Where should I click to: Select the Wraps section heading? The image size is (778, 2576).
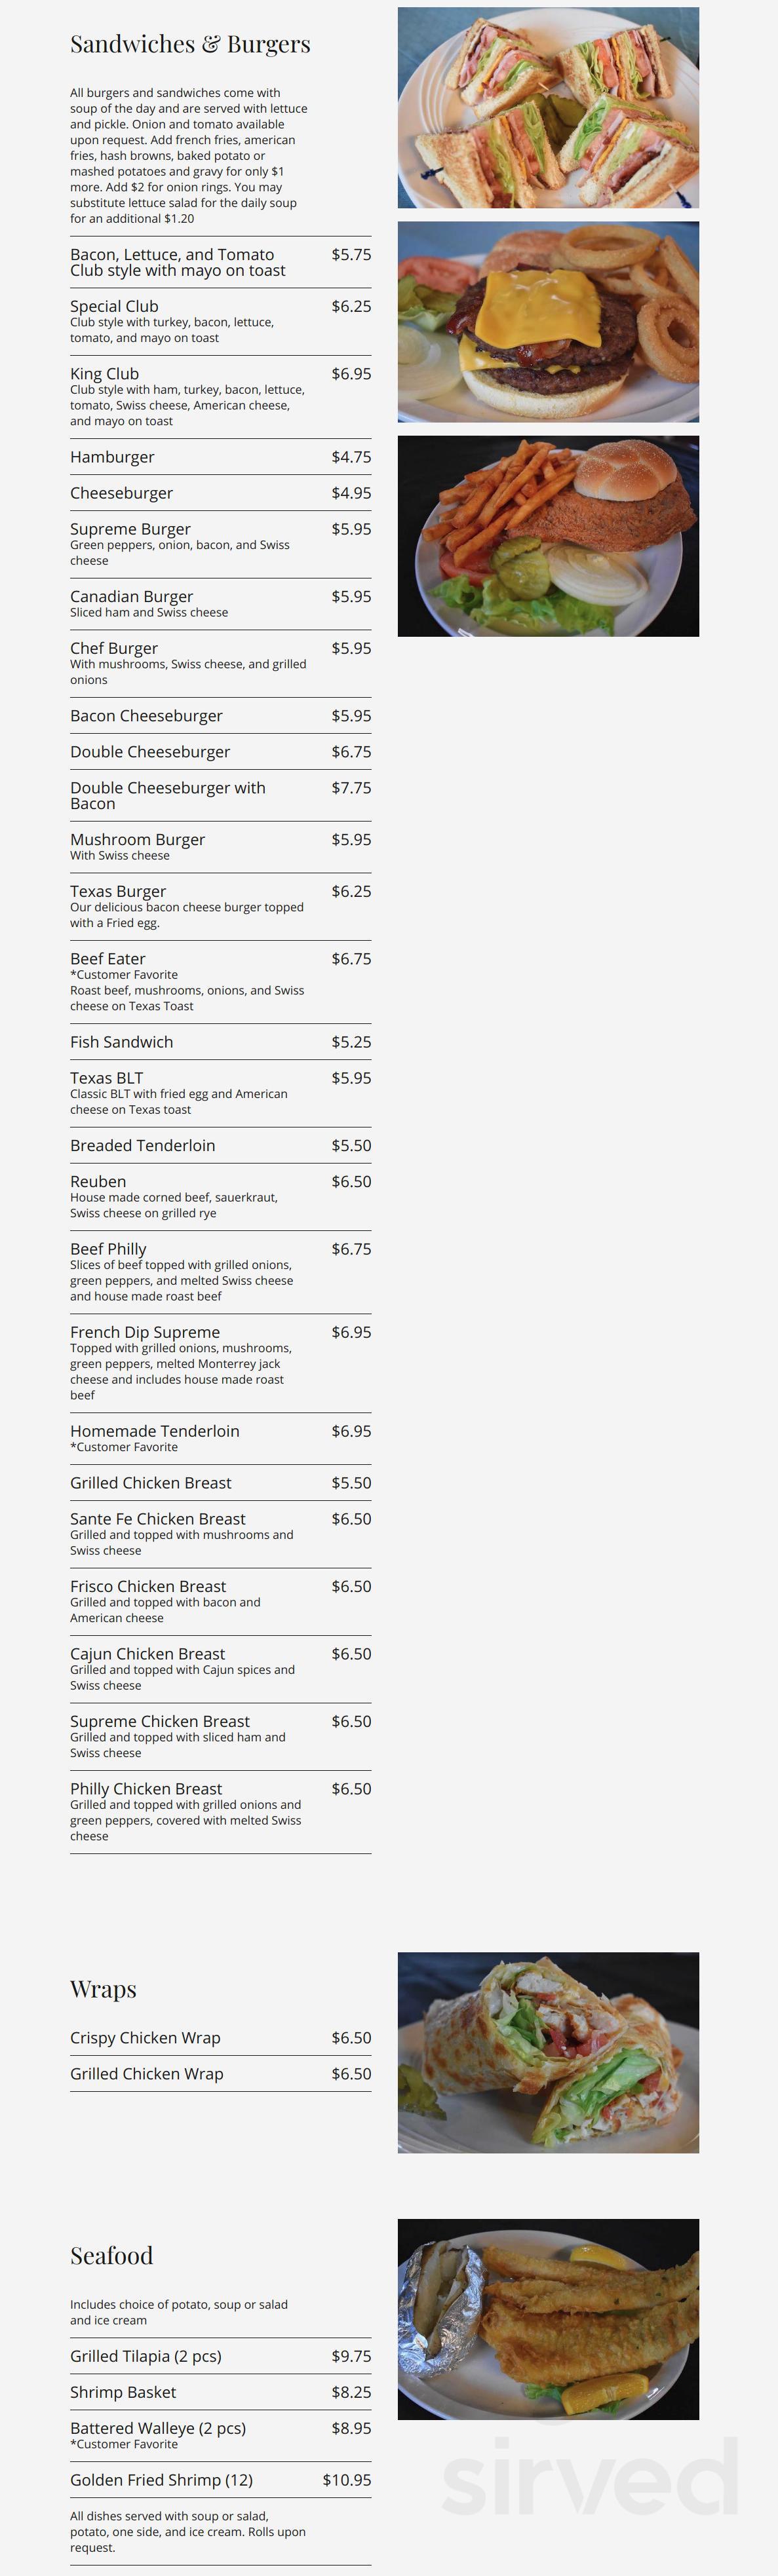103,1989
